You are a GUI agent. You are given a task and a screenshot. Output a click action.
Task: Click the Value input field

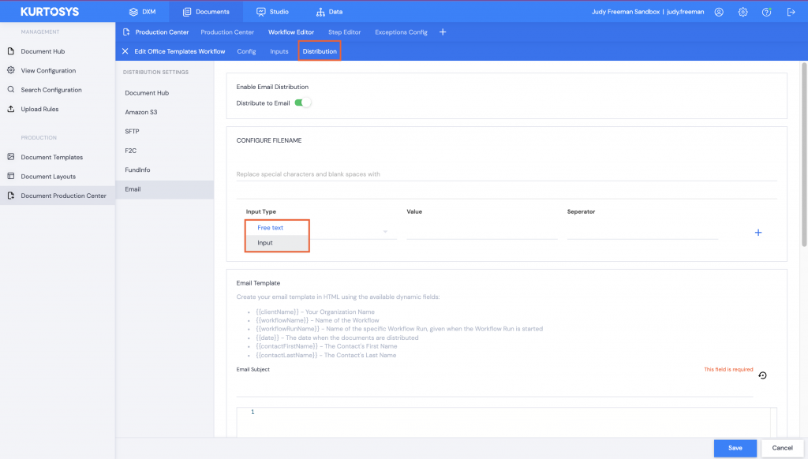[482, 232]
